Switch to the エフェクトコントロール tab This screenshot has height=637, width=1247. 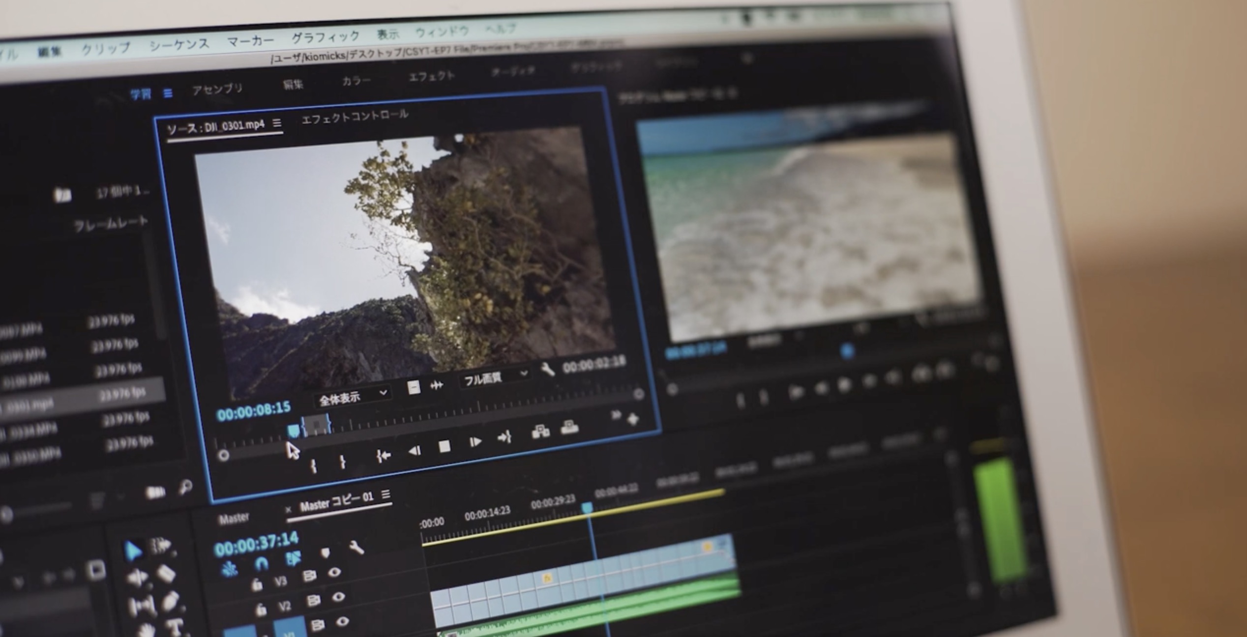click(355, 117)
